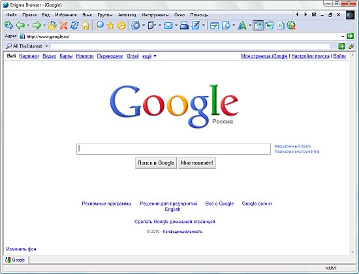This screenshot has height=274, width=359.
Task: Click the Mail envelope icon
Action: tap(168, 25)
